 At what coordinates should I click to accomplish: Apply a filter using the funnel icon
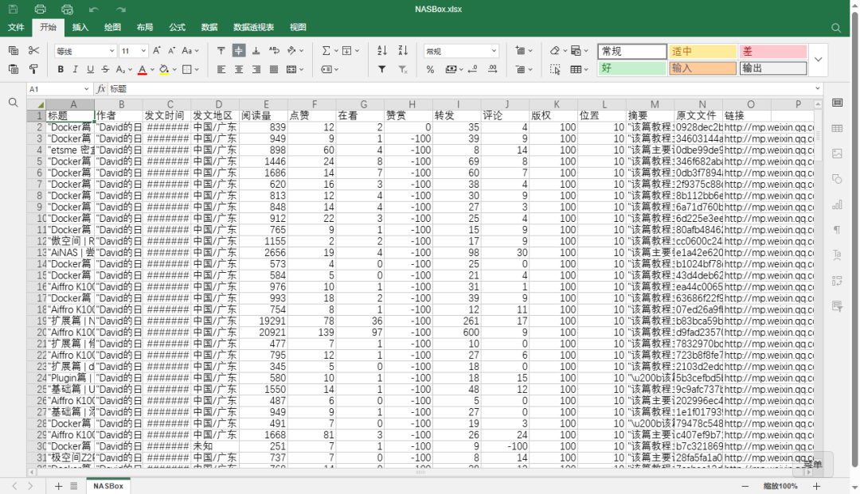click(x=382, y=70)
